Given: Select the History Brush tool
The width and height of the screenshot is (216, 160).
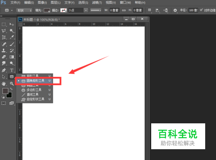Looking at the screenshot, I should (x=12, y=50).
